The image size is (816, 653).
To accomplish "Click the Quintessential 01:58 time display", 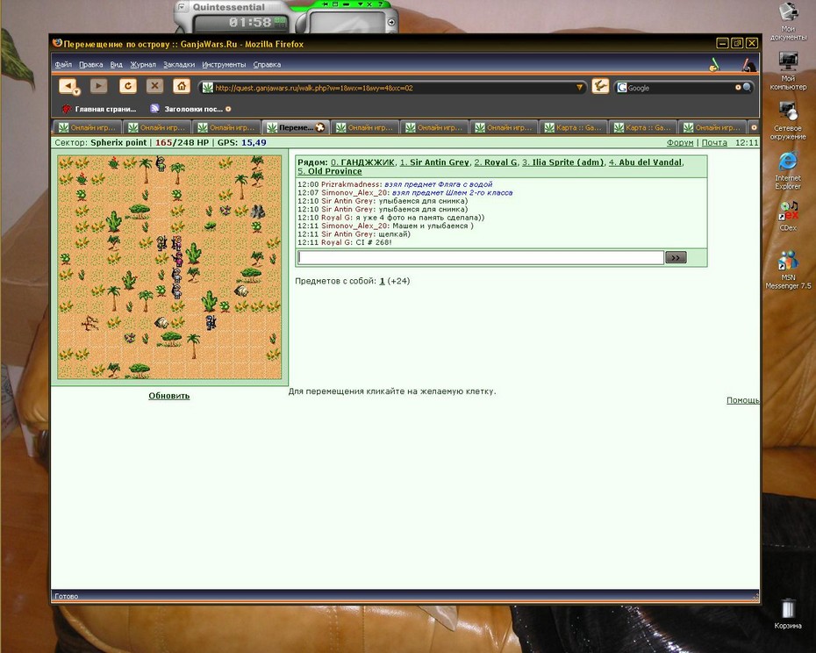I will [x=250, y=23].
